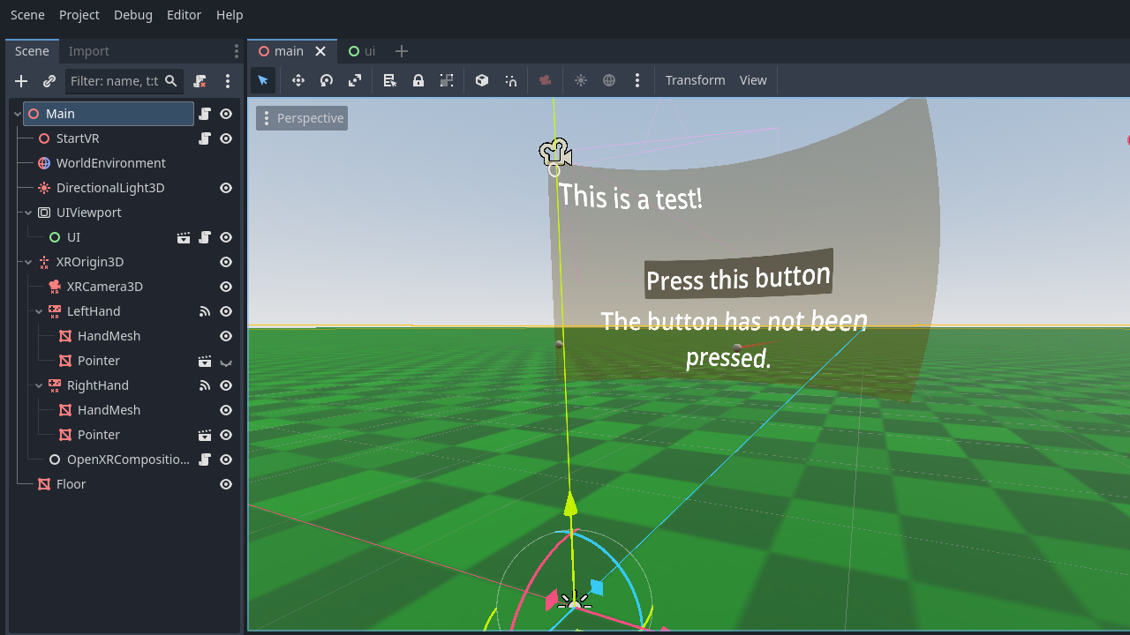Hide the DirectionalLight3D node
1130x635 pixels.
pyautogui.click(x=226, y=188)
